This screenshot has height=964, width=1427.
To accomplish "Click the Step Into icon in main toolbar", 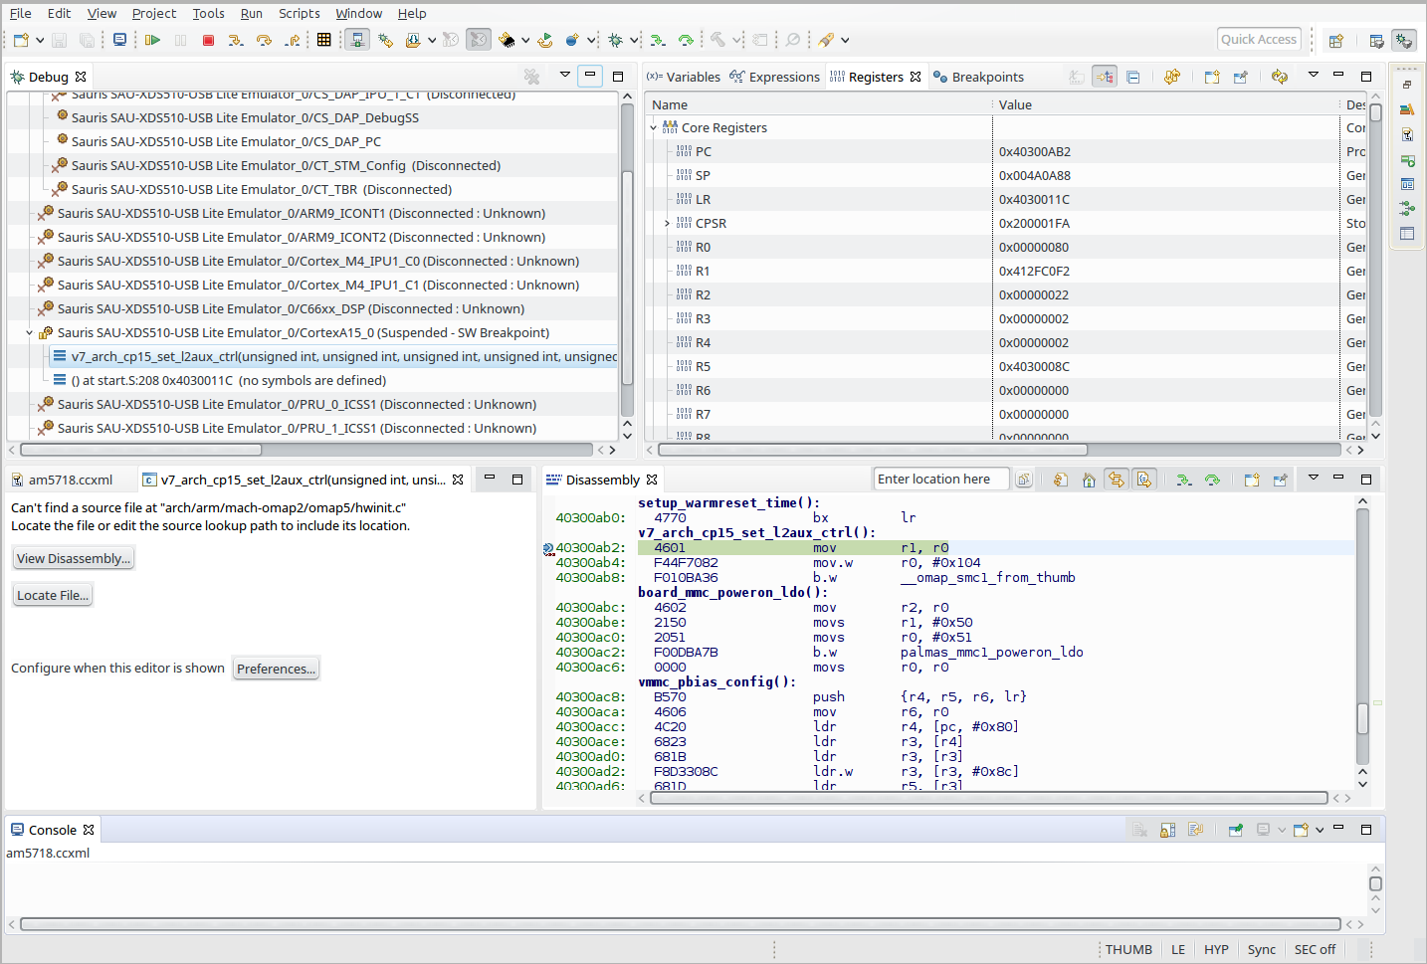I will pyautogui.click(x=235, y=40).
